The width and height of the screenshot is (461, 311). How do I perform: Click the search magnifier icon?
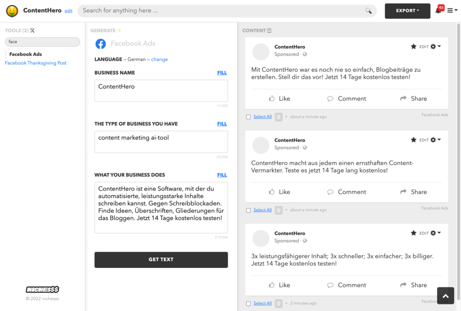pos(368,11)
